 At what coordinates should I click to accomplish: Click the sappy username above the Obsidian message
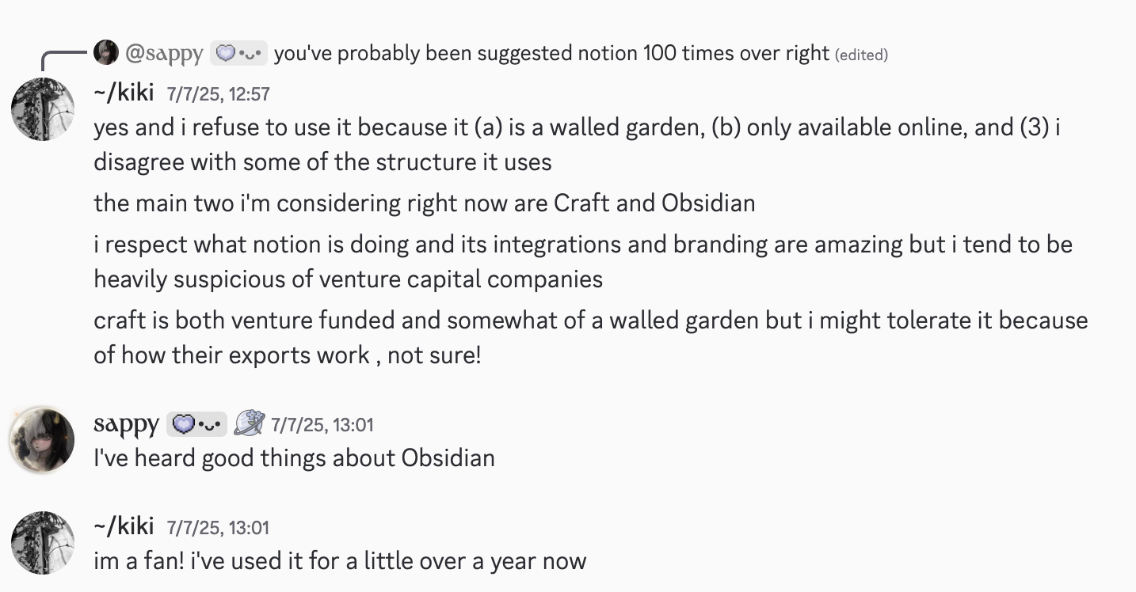pyautogui.click(x=126, y=425)
